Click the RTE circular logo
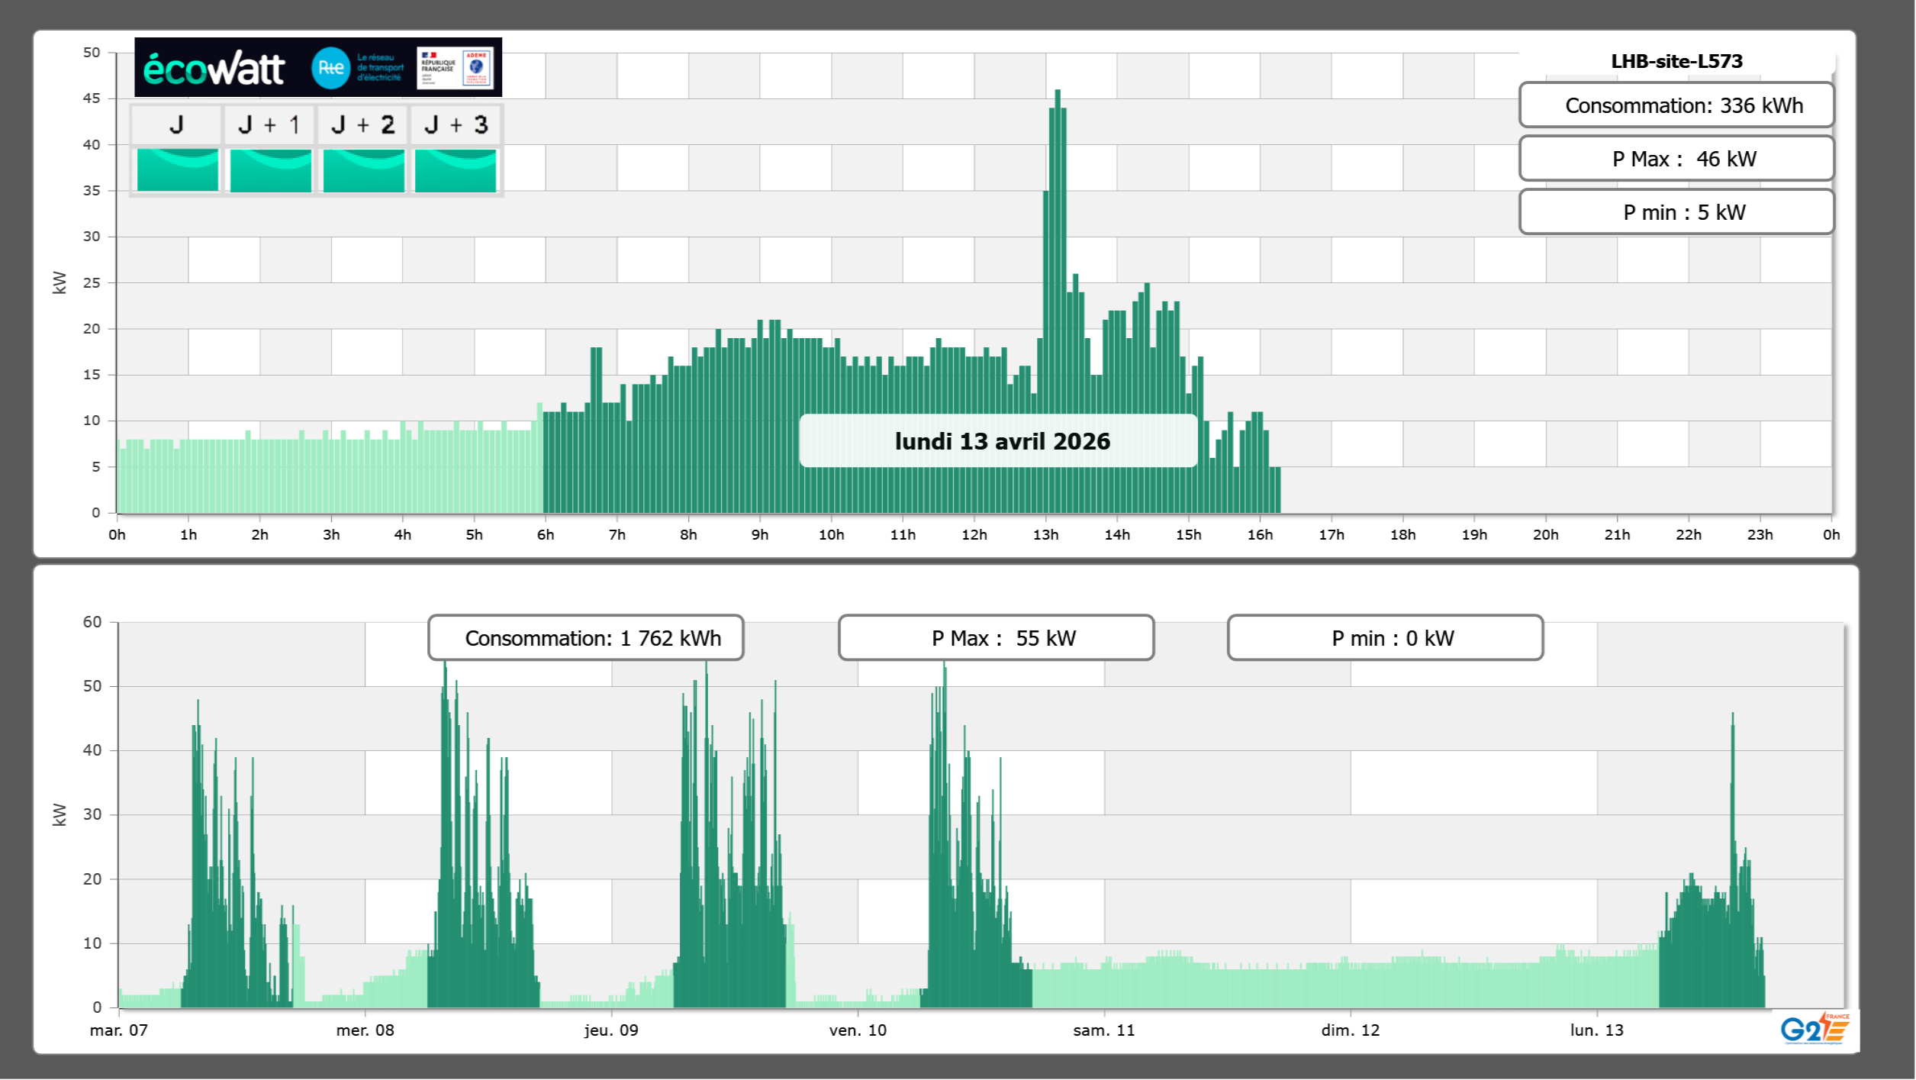The height and width of the screenshot is (1080, 1916). pos(330,68)
